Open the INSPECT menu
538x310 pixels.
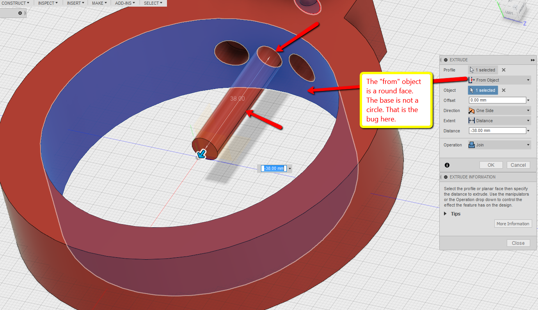pyautogui.click(x=47, y=3)
